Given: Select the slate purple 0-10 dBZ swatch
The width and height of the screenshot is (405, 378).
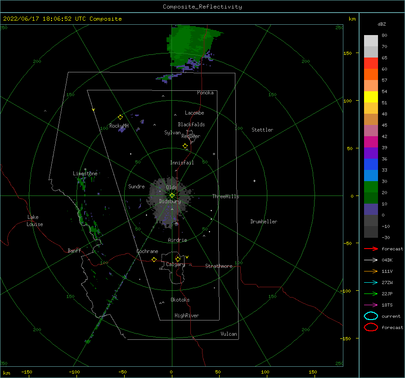Looking at the screenshot, I should [371, 209].
